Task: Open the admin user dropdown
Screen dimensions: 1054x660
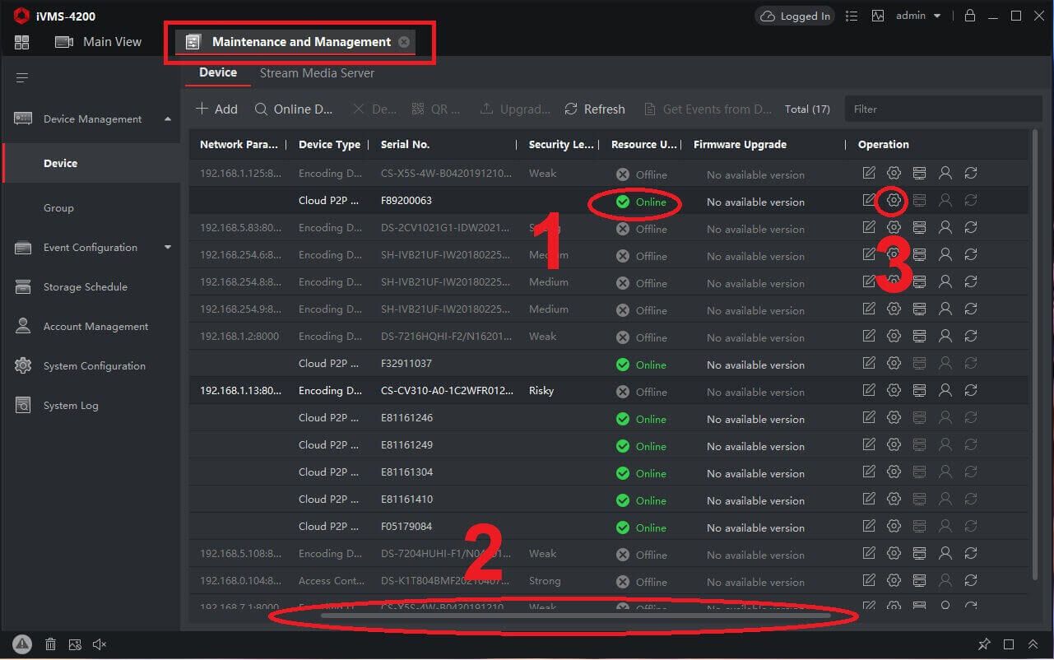Action: pos(918,16)
